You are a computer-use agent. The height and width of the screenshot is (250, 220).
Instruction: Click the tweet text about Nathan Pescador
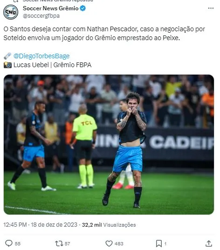point(104,34)
